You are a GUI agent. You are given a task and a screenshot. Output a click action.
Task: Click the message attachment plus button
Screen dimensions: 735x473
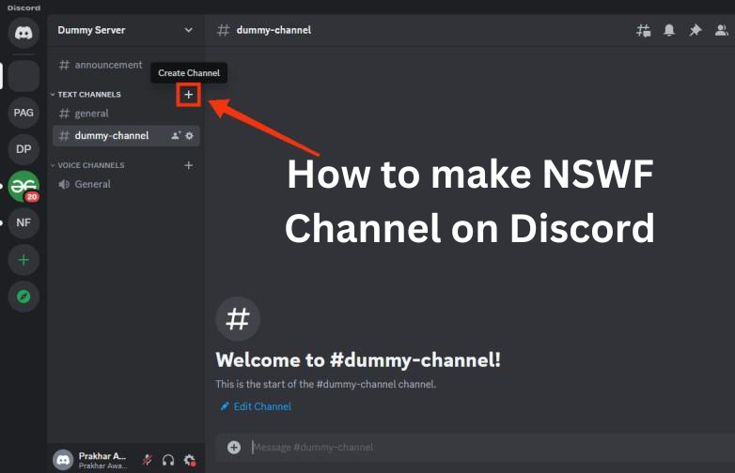pos(234,448)
